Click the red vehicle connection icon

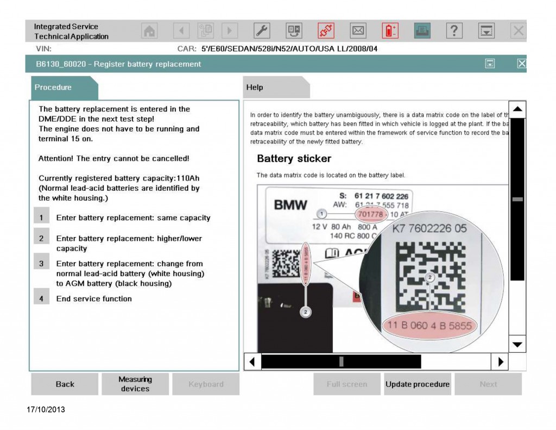click(326, 32)
